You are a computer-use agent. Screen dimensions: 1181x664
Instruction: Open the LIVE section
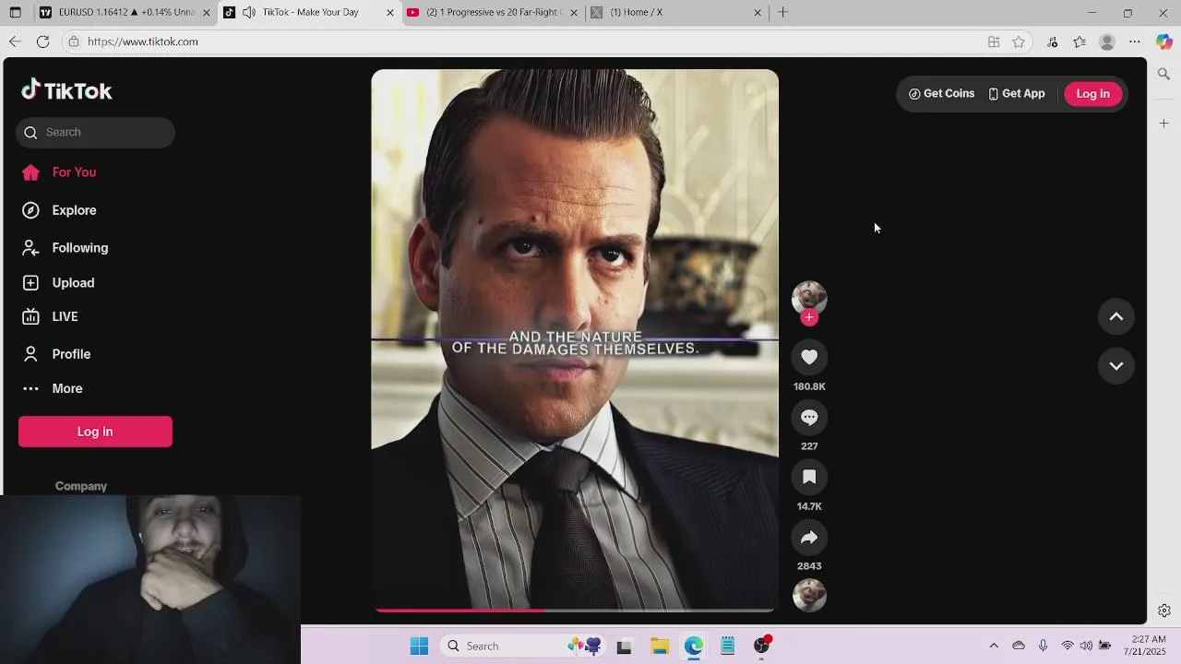50,316
